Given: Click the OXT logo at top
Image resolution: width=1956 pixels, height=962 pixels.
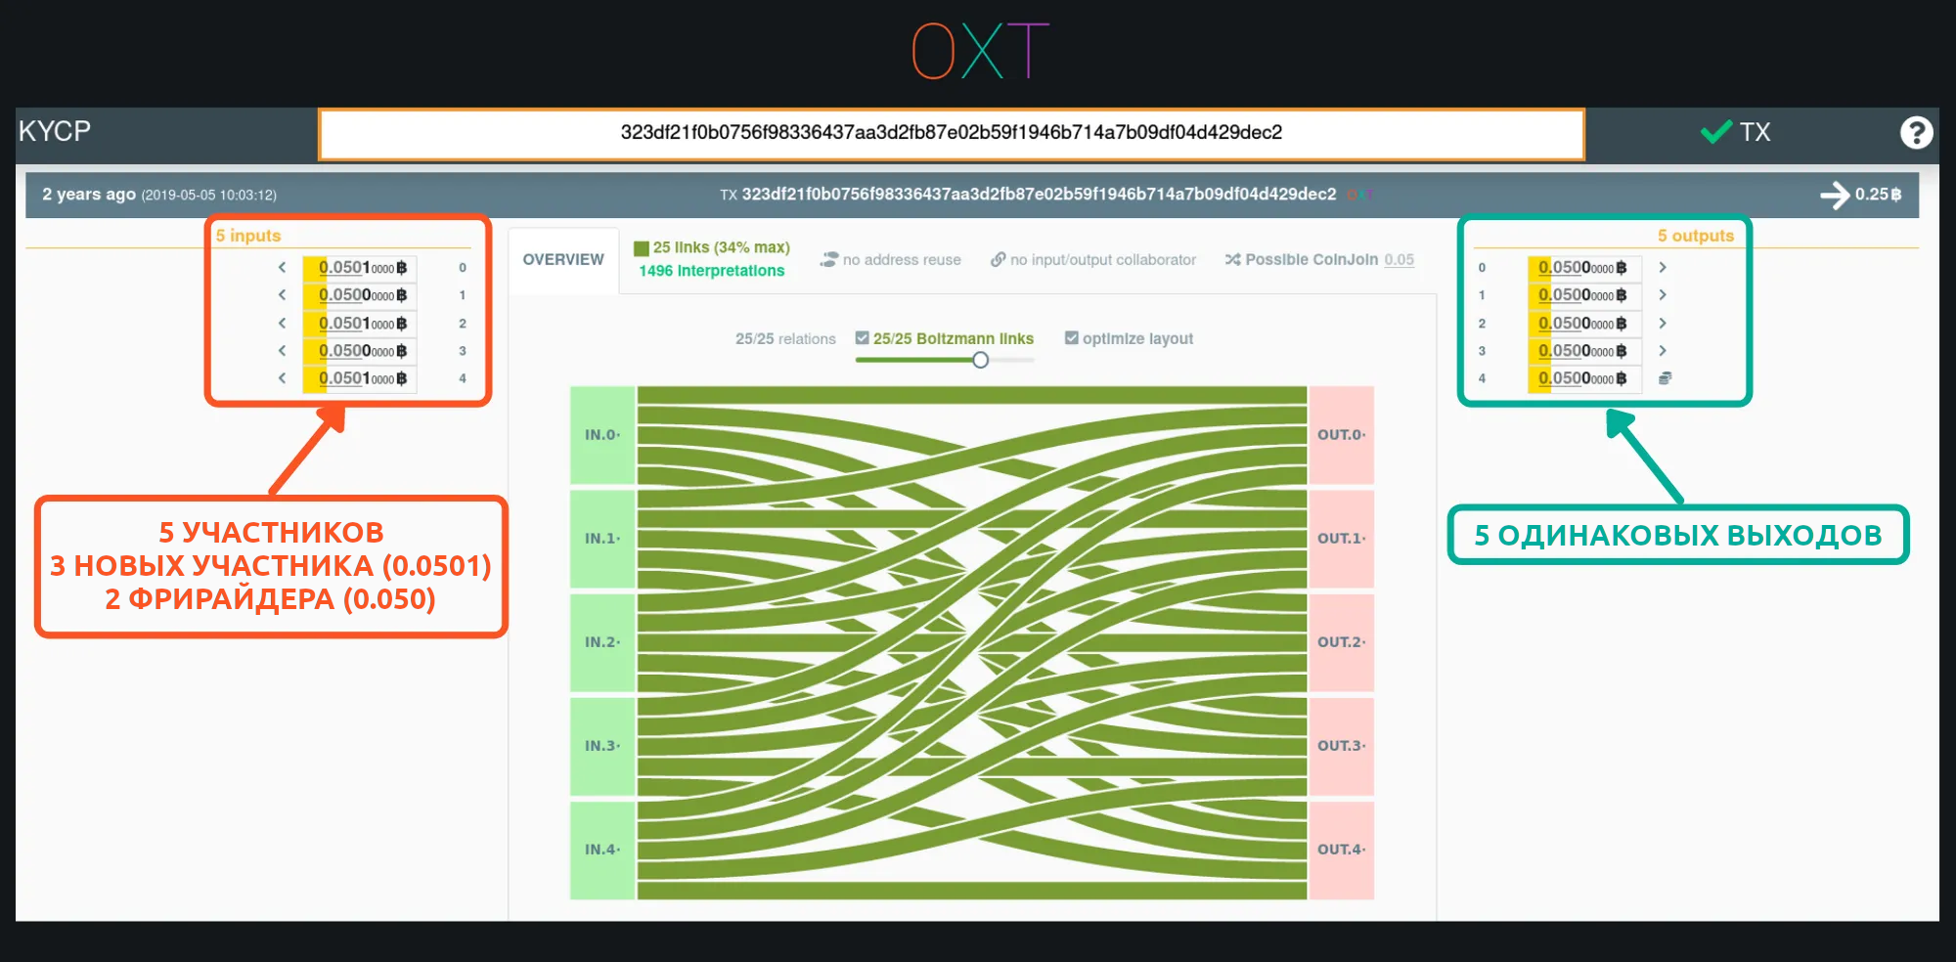Looking at the screenshot, I should (x=979, y=51).
